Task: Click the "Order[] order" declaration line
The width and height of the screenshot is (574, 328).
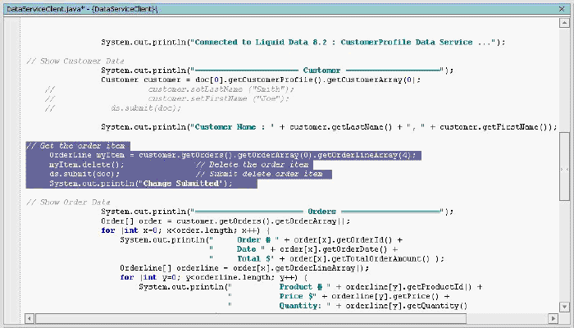Action: coord(225,221)
